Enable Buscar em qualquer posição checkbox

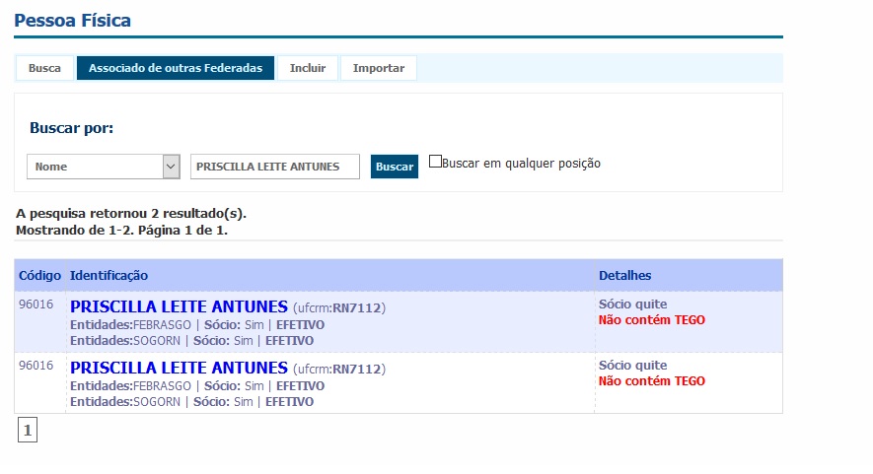[435, 162]
